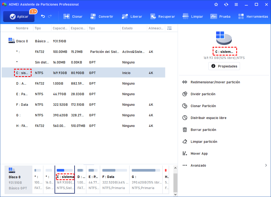Select the E: NTFS 46.77GB partition row
The image size is (271, 197).
click(x=83, y=94)
